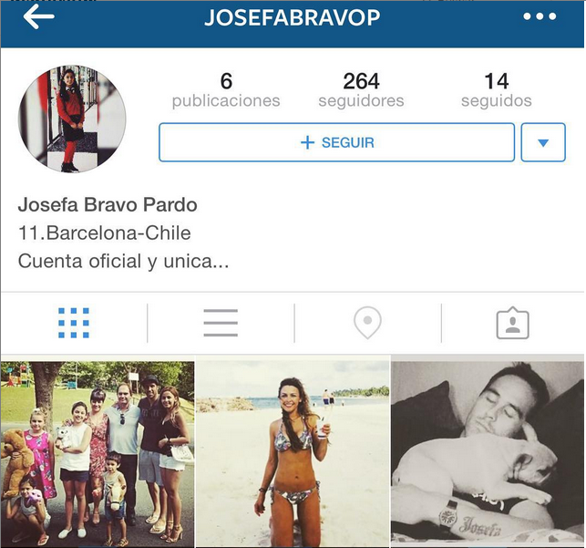
Task: Show tagged photos of the user
Action: 512,324
